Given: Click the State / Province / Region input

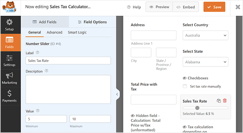Looking at the screenshot, I should click(x=166, y=53).
